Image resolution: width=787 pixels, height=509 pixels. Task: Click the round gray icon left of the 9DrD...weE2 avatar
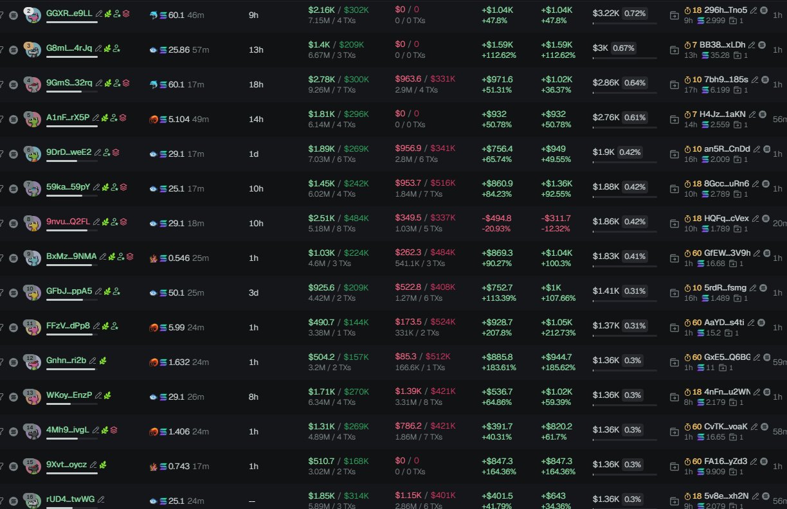point(14,154)
